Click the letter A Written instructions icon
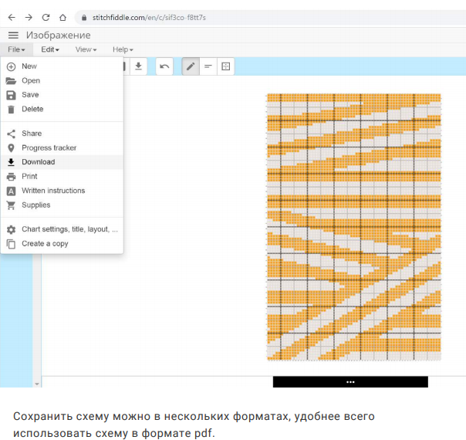The image size is (466, 440). (x=11, y=191)
